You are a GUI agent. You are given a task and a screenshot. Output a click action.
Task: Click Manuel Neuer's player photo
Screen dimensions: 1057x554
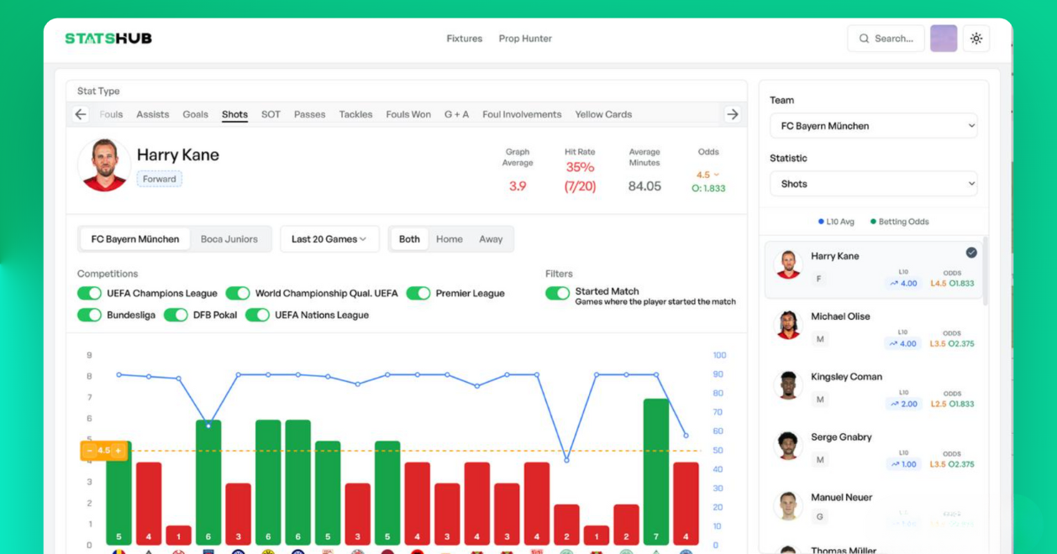(x=788, y=506)
